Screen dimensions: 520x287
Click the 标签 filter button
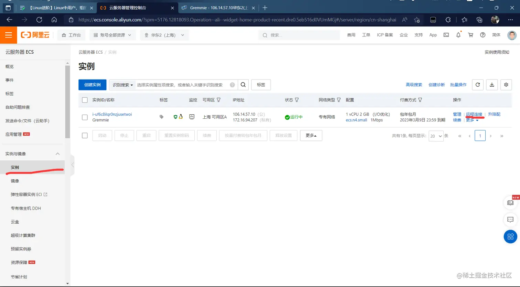261,85
